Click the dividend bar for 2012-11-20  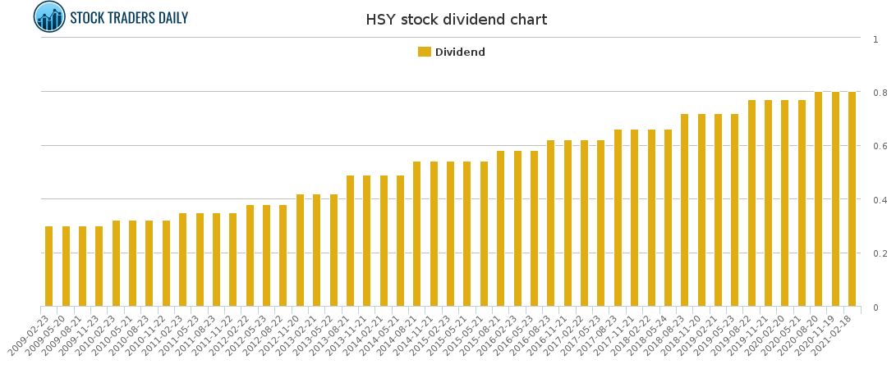[x=300, y=250]
